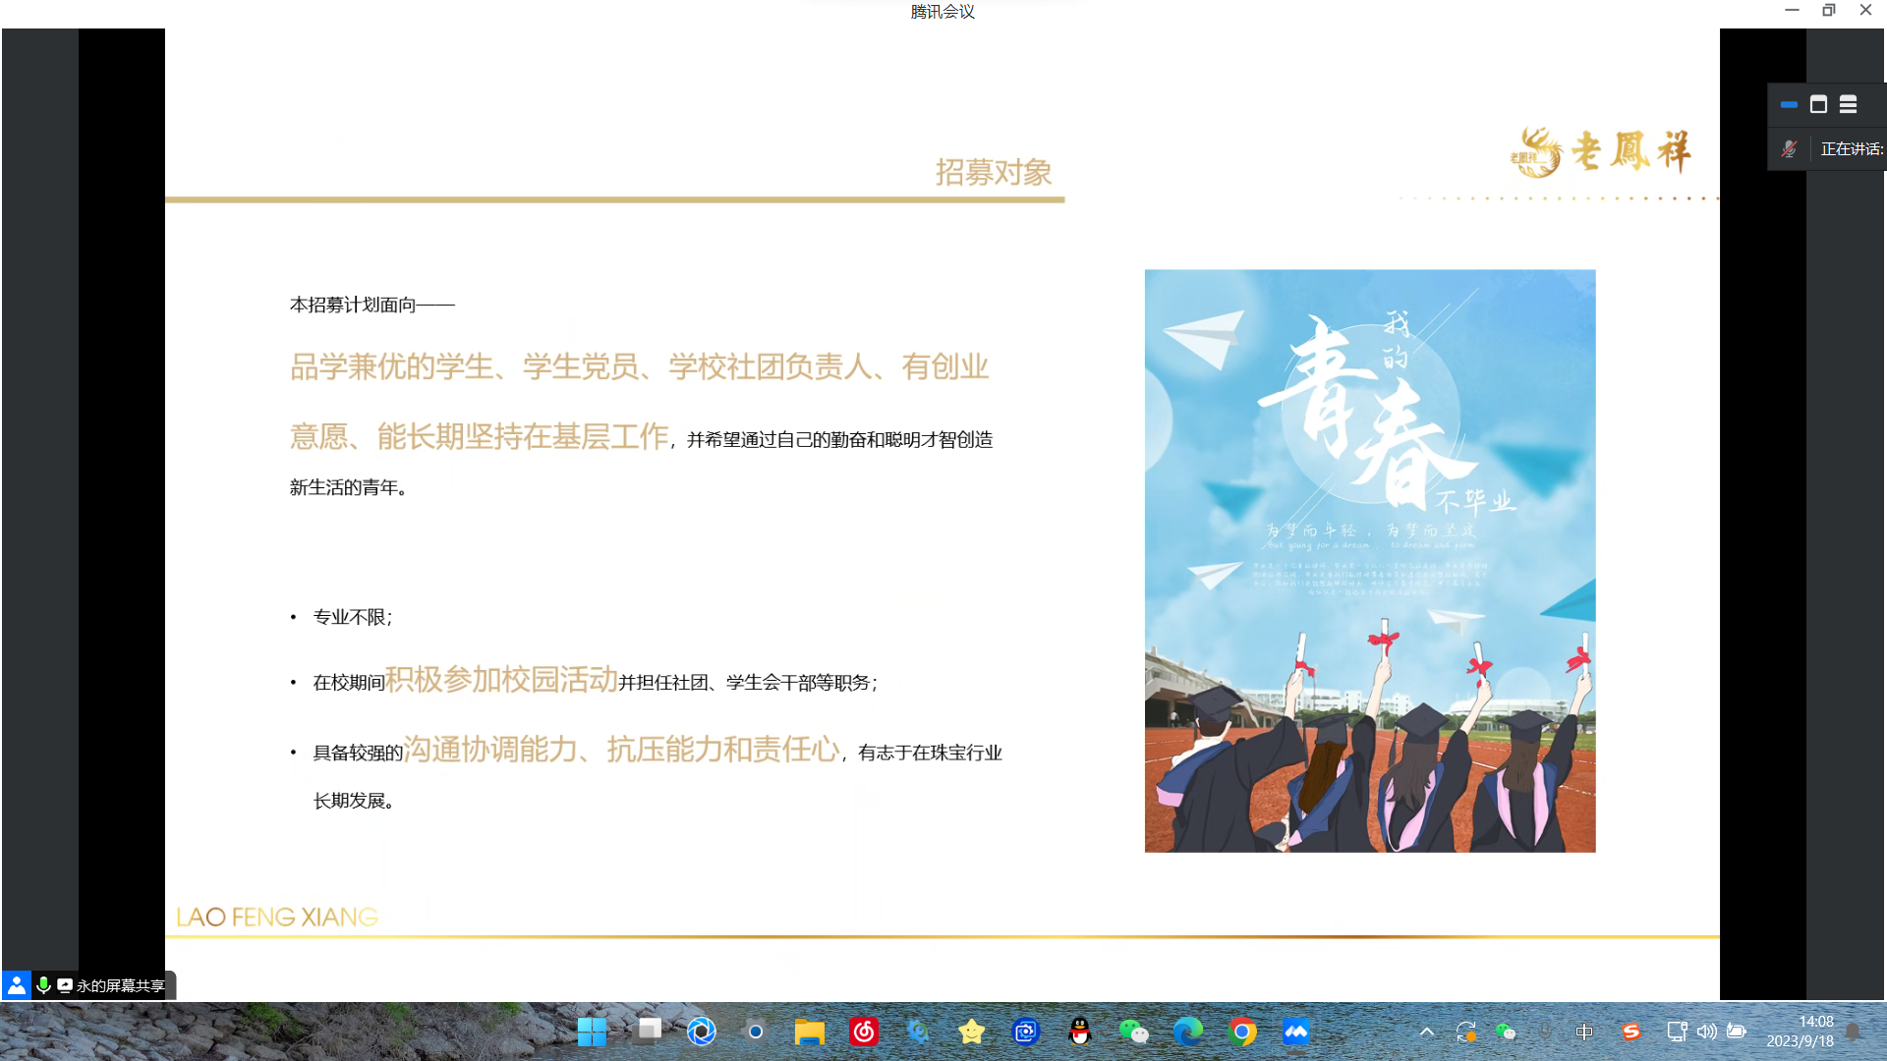Screen dimensions: 1887x1061
Task: Open NetEase Cloud Music from the taskbar
Action: click(x=863, y=1032)
